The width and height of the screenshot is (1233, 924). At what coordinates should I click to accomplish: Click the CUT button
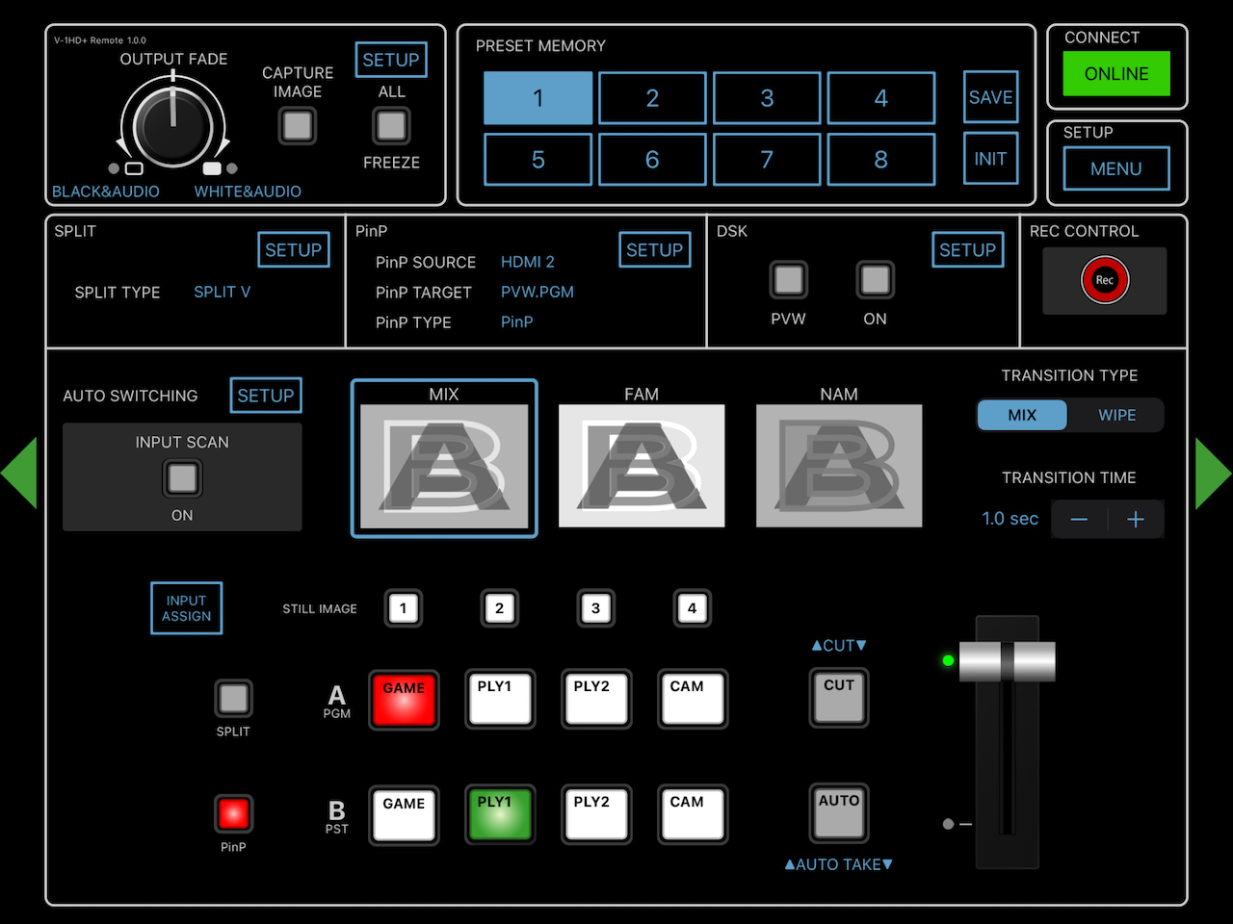[x=839, y=698]
